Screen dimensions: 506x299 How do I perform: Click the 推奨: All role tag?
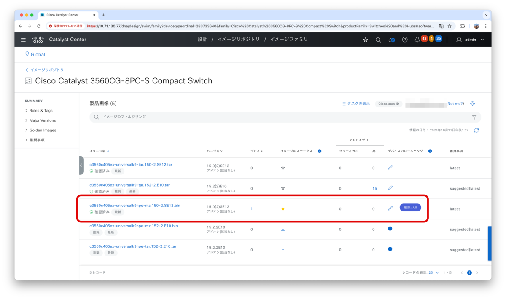click(x=410, y=208)
